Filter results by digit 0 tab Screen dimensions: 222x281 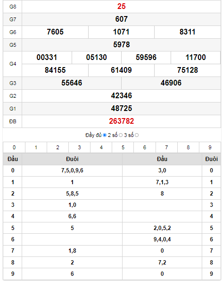point(14,147)
